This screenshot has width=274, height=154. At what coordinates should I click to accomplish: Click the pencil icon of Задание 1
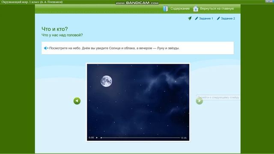[x=197, y=18]
